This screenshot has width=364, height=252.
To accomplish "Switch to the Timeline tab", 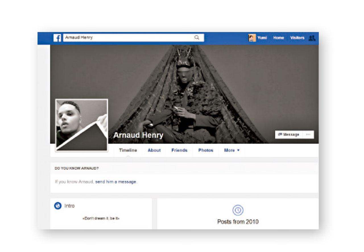I will tap(128, 150).
